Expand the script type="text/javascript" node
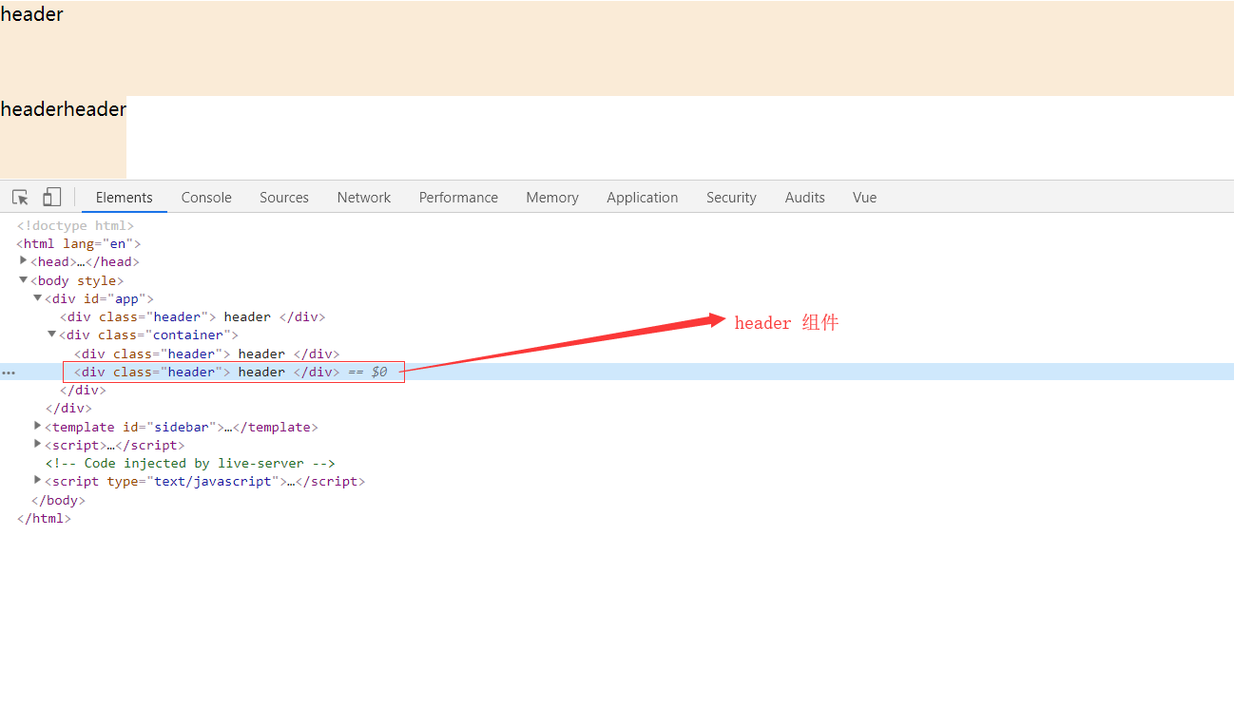Screen dimensions: 1234x727 coord(38,480)
